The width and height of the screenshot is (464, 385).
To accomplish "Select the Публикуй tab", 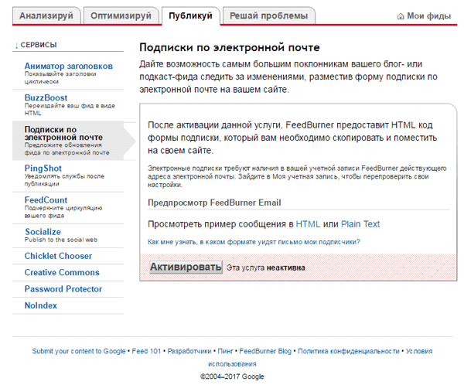I will [x=189, y=15].
